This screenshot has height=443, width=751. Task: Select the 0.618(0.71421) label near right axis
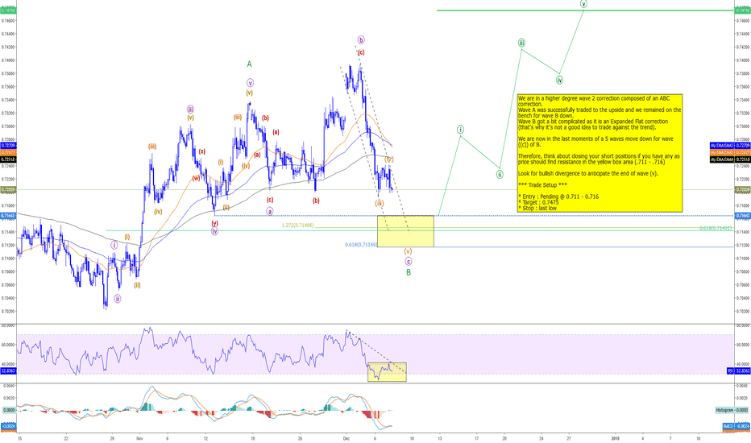coord(716,229)
